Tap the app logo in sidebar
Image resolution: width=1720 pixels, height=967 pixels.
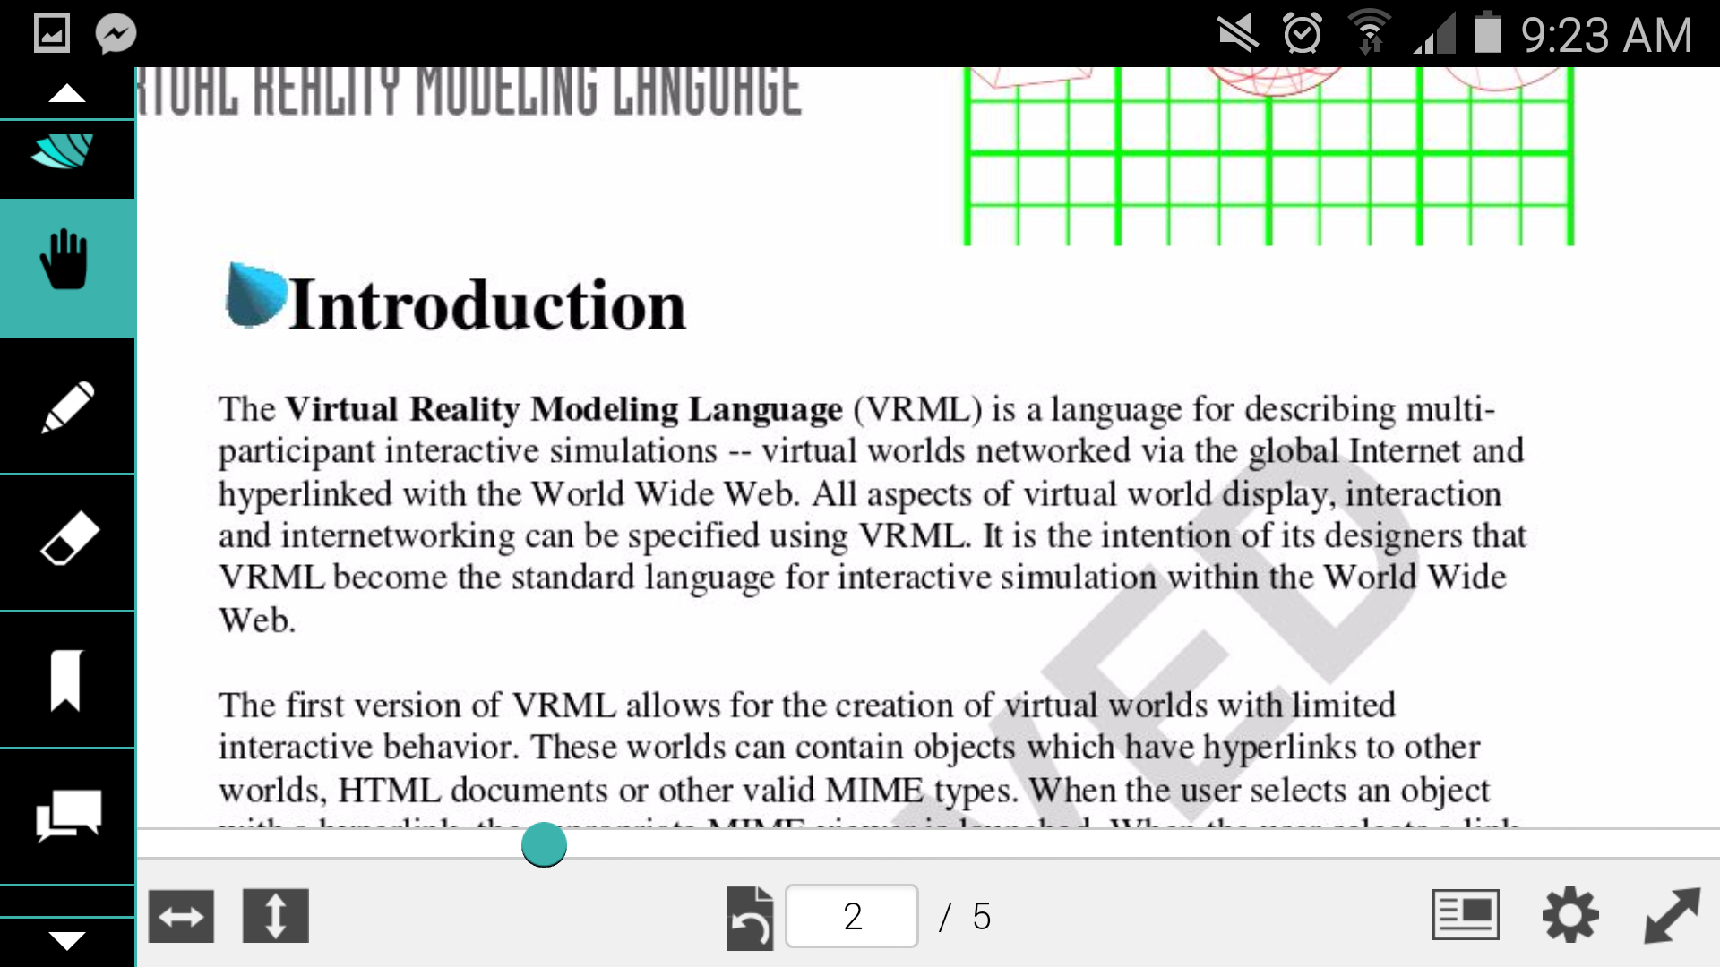(x=63, y=152)
